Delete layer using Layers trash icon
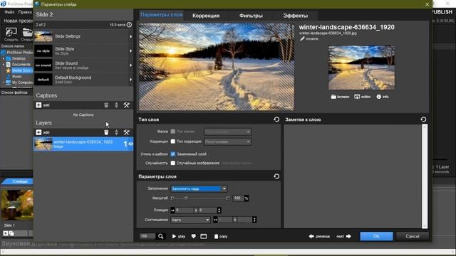Viewport: 456px width, 256px height. (106, 132)
